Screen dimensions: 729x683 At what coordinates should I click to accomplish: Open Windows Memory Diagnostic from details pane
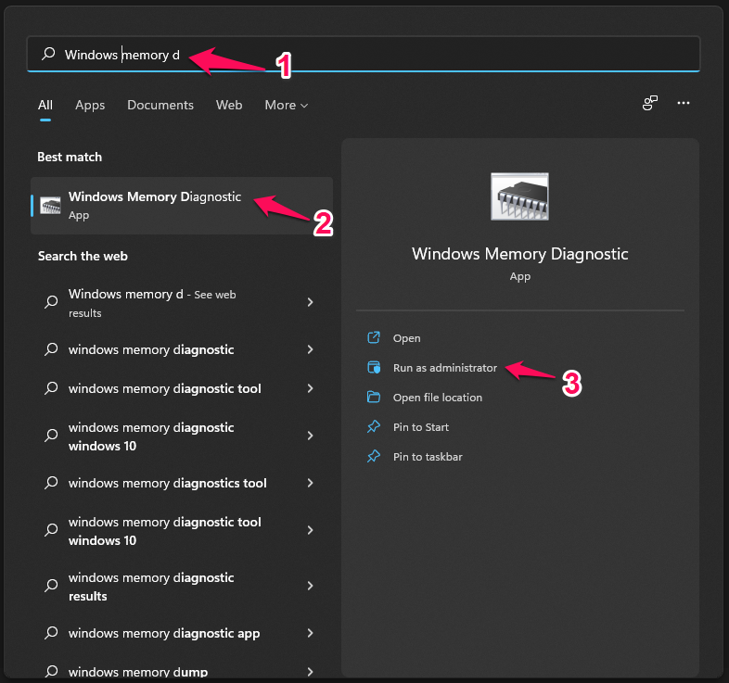point(406,338)
